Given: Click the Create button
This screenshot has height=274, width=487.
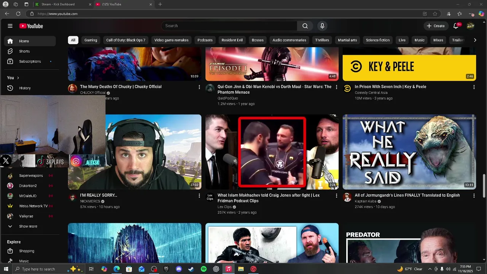Looking at the screenshot, I should tap(436, 26).
